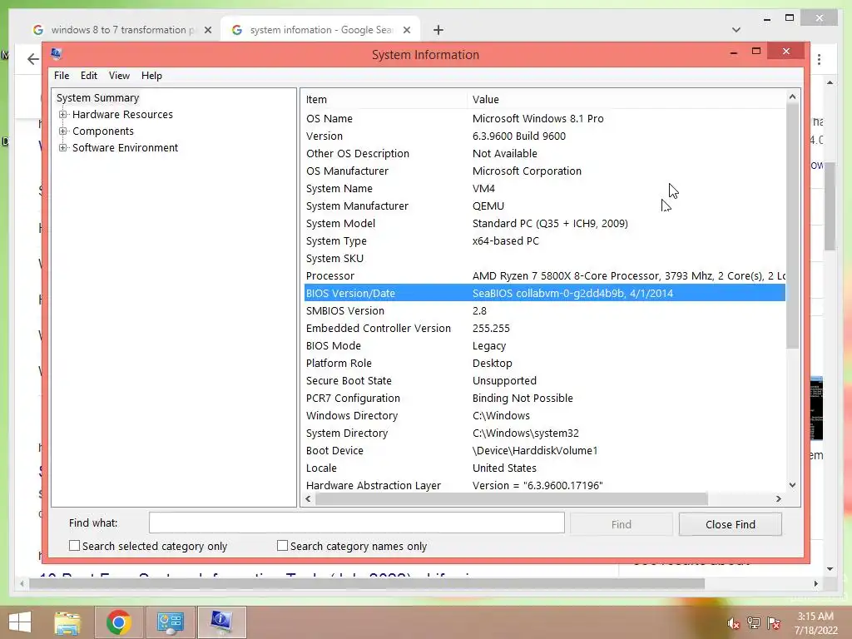Open a new Chrome tab
The image size is (852, 639).
point(438,30)
